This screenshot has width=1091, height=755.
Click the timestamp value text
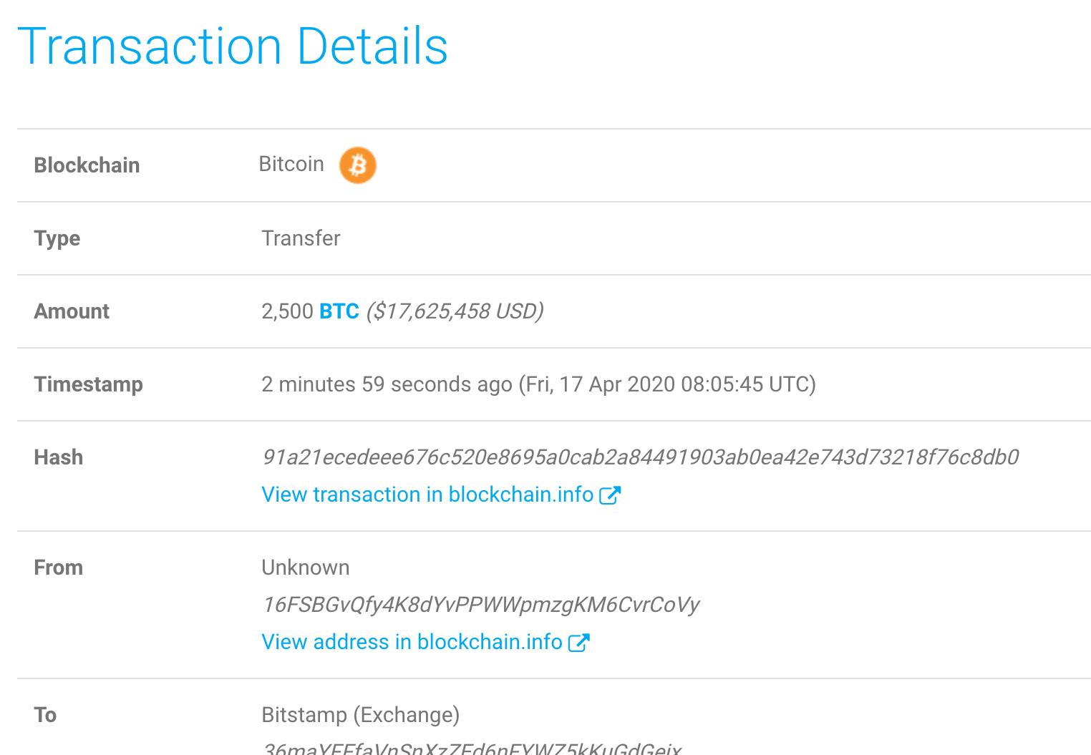click(538, 384)
